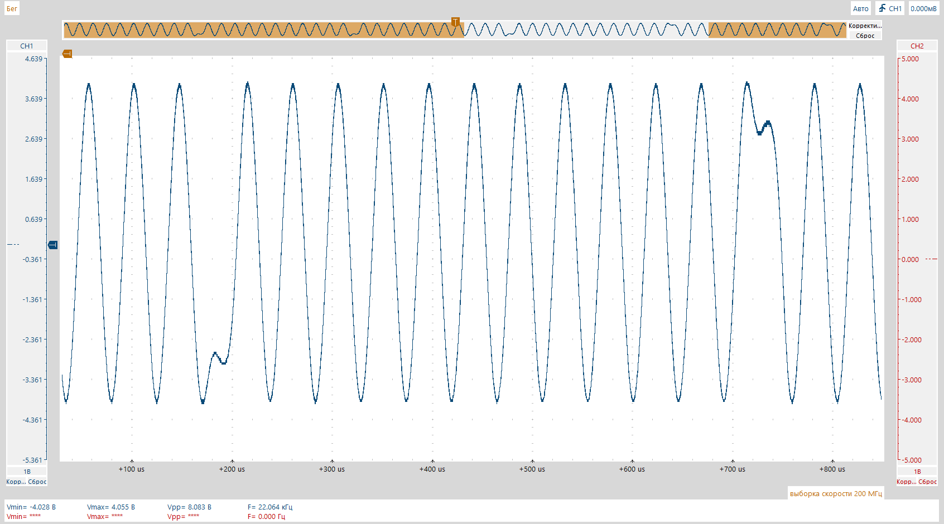This screenshot has height=524, width=944.
Task: Click the red CH2 Vmax= **** readout
Action: (x=105, y=516)
